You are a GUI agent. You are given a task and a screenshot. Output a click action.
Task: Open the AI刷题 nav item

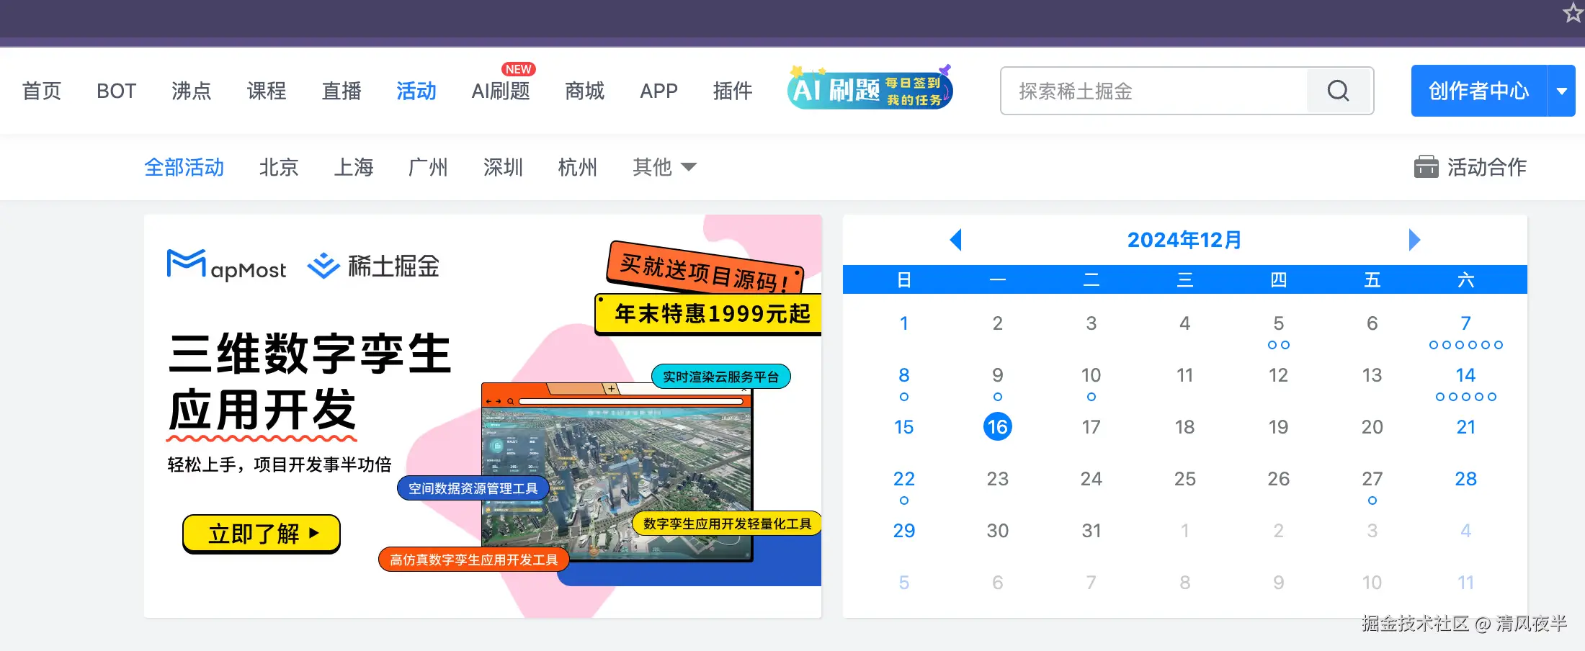click(500, 91)
